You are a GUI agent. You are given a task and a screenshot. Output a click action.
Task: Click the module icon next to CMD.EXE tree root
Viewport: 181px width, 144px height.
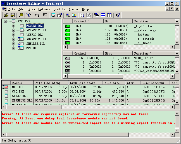(x=14, y=21)
